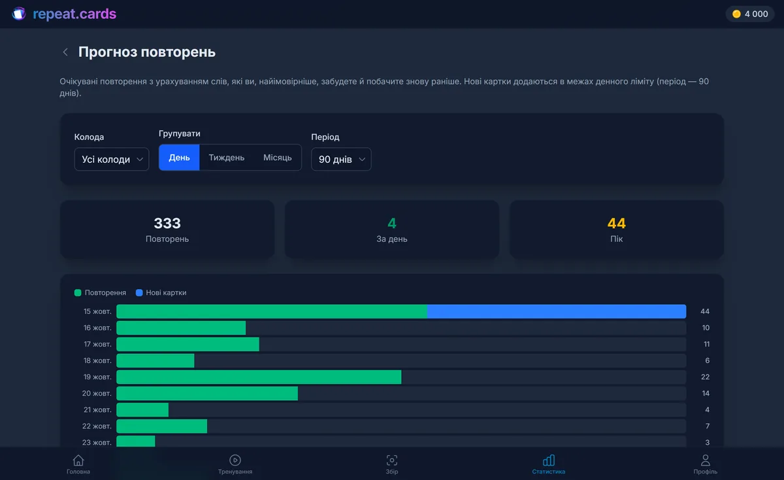784x480 pixels.
Task: Open the Профіль person icon
Action: click(x=706, y=460)
